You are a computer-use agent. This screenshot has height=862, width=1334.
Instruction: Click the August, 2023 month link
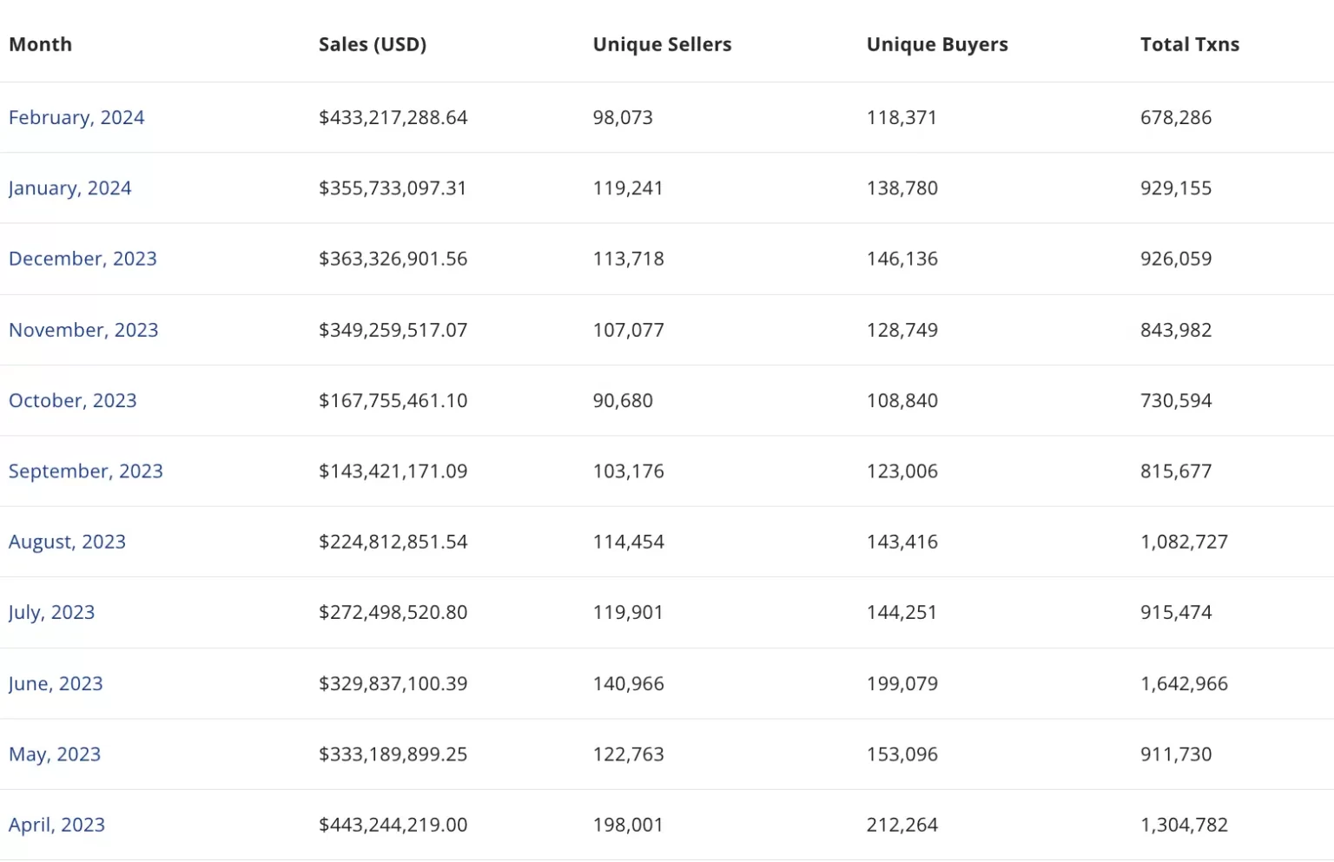(67, 542)
